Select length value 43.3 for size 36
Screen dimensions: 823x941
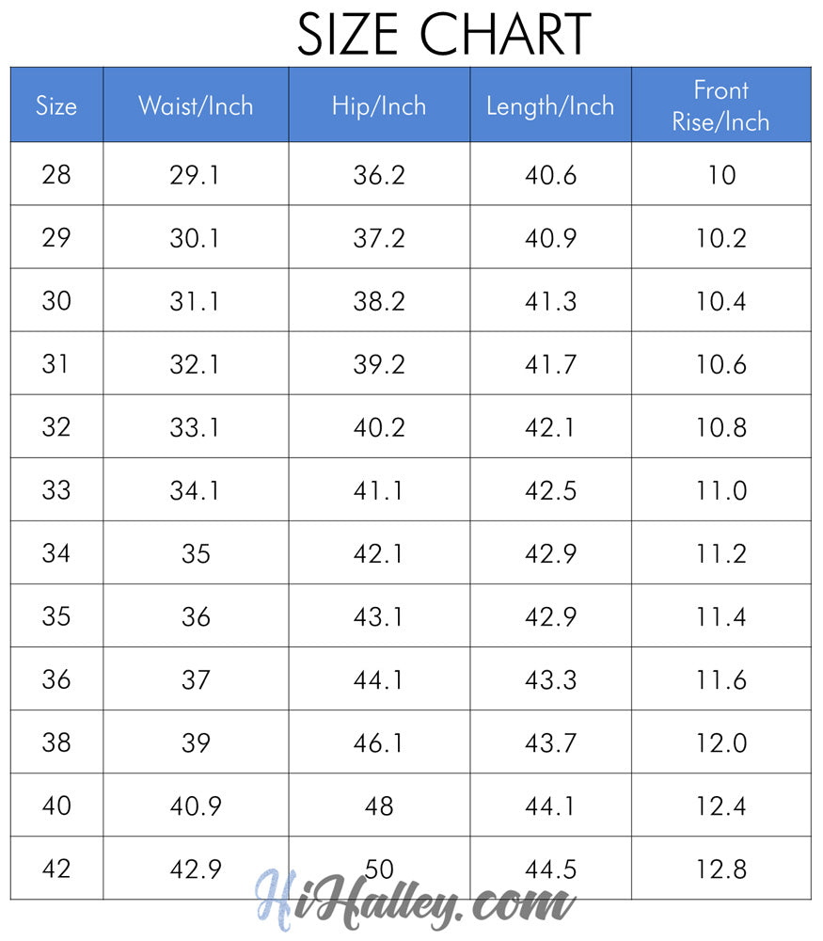(x=550, y=680)
